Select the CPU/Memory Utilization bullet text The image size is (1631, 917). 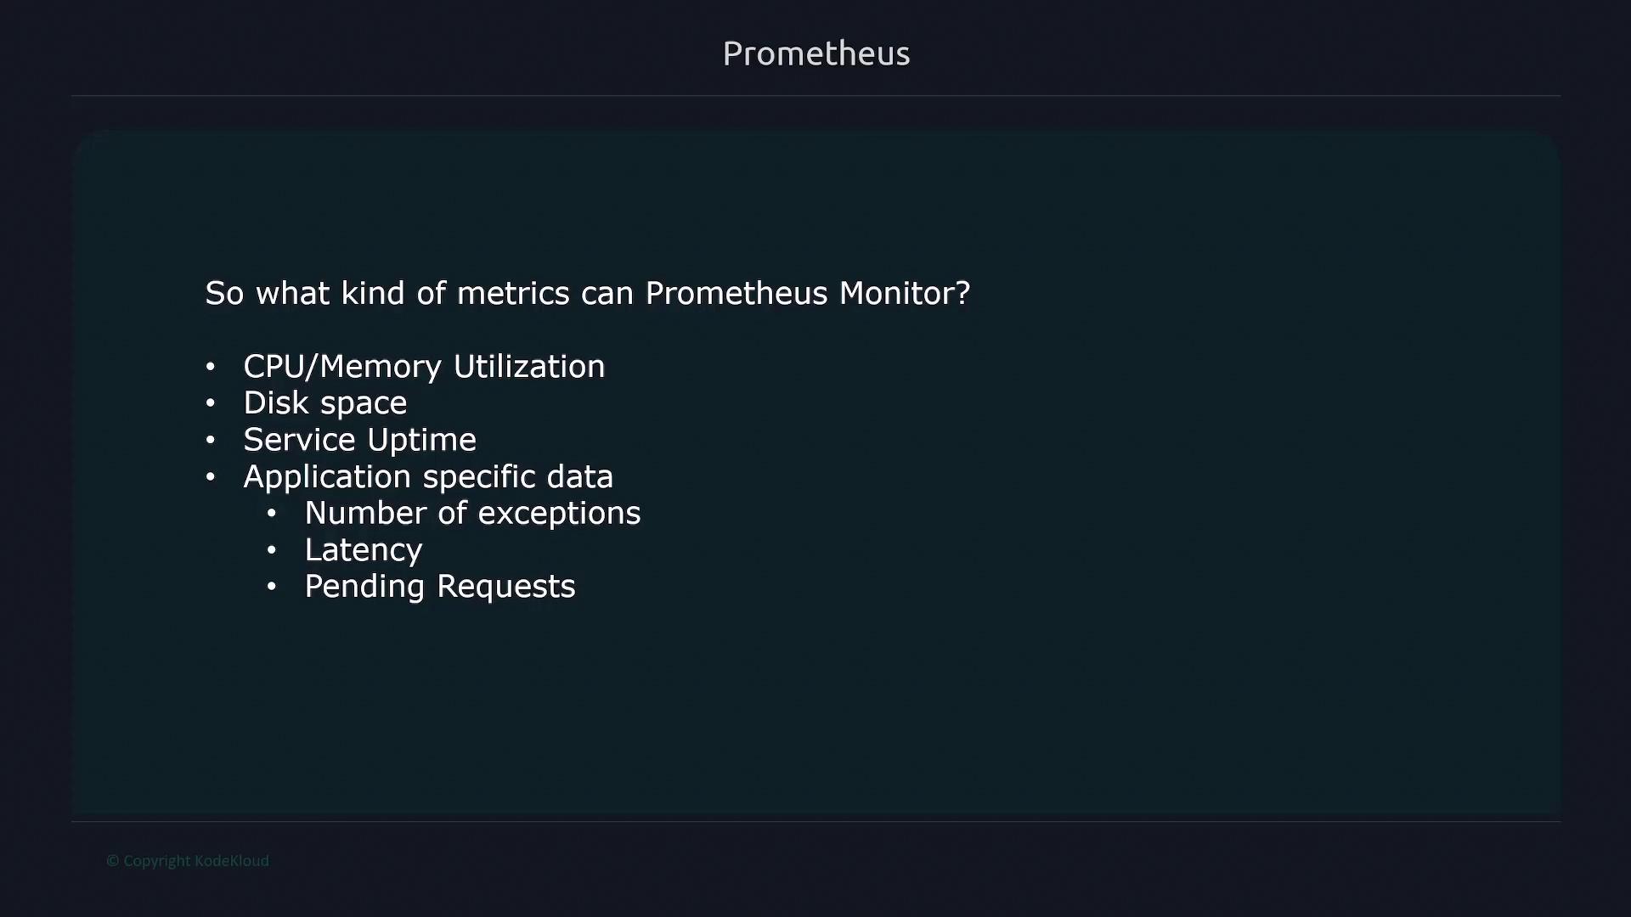coord(424,367)
